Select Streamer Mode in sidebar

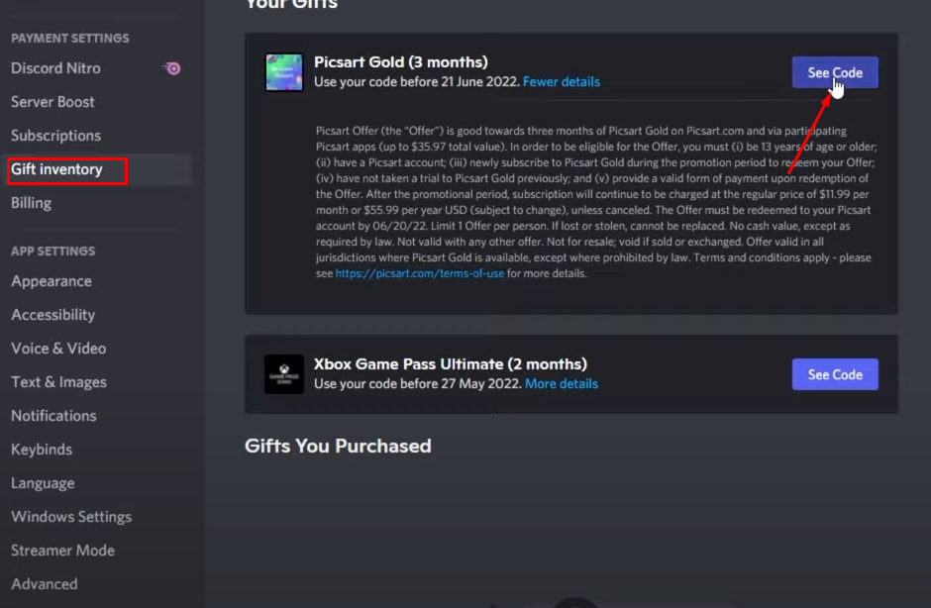[62, 551]
